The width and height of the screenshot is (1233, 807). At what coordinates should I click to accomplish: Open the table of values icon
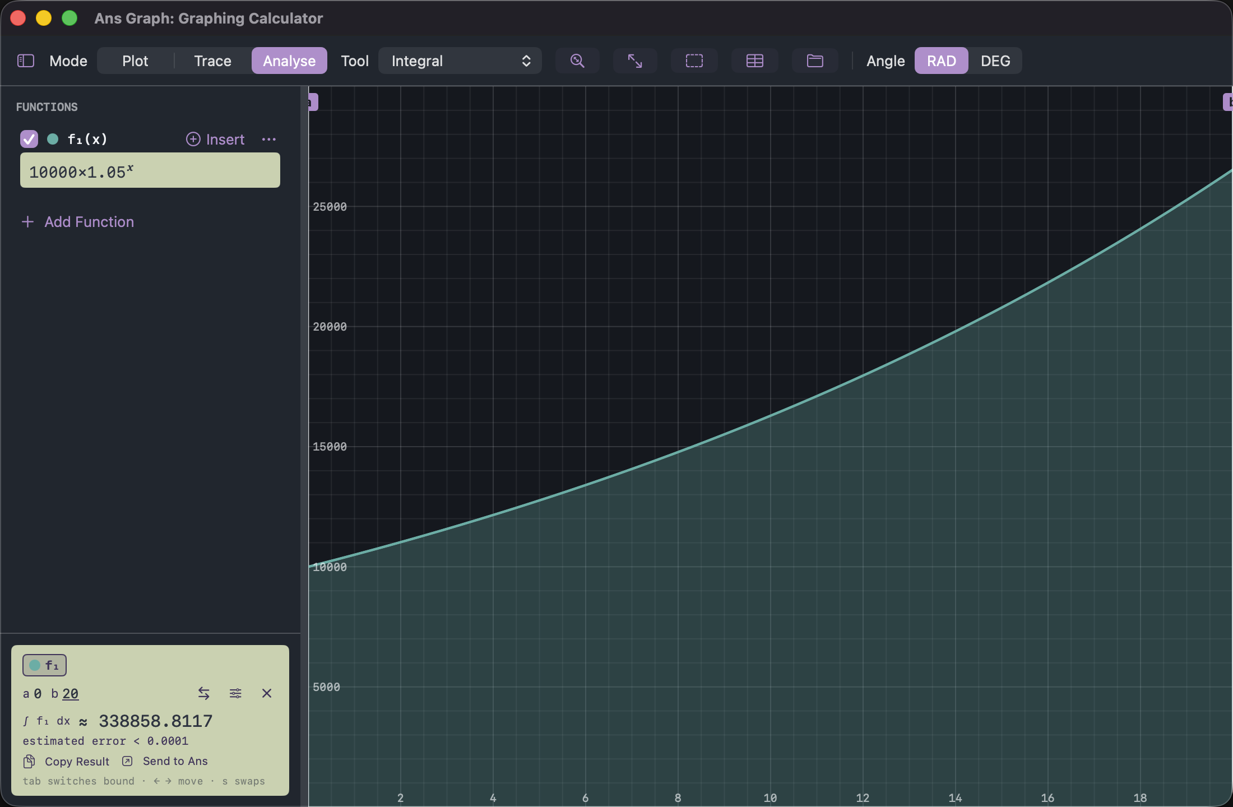click(755, 61)
